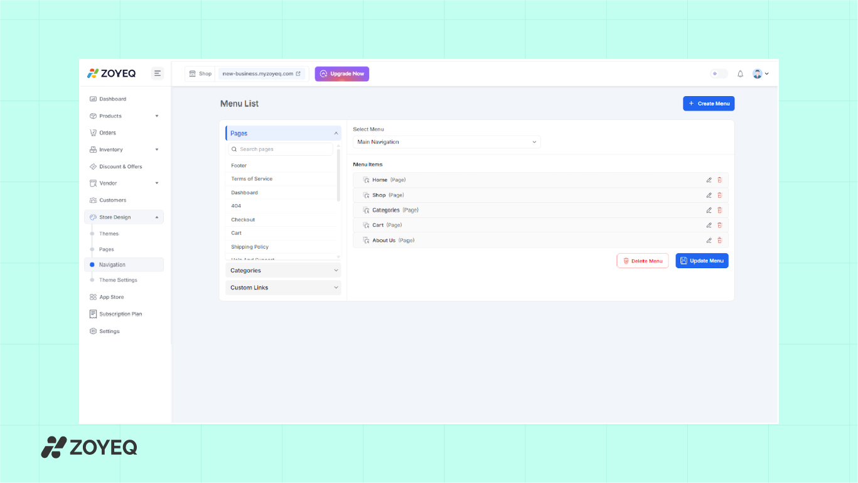Collapse sidebar using the hamburger icon

pyautogui.click(x=158, y=73)
